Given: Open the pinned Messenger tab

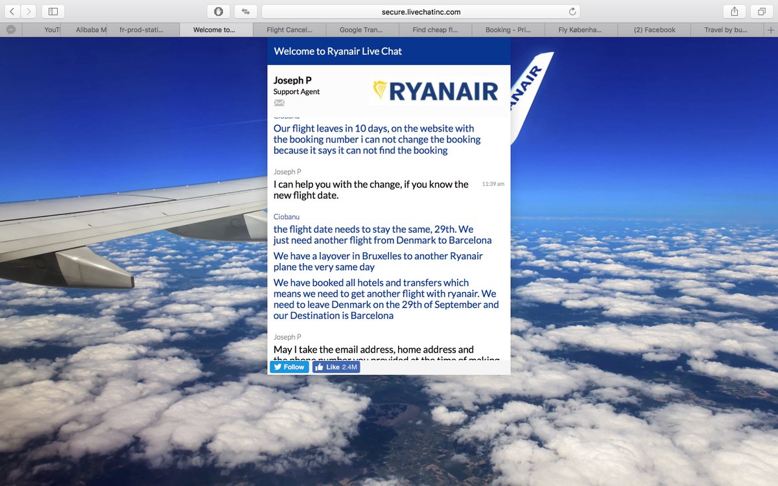Looking at the screenshot, I should [11, 30].
